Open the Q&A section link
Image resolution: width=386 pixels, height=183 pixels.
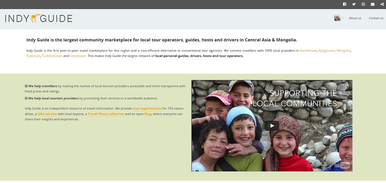click(x=47, y=114)
